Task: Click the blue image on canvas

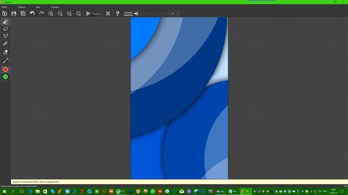Action: coord(179,98)
